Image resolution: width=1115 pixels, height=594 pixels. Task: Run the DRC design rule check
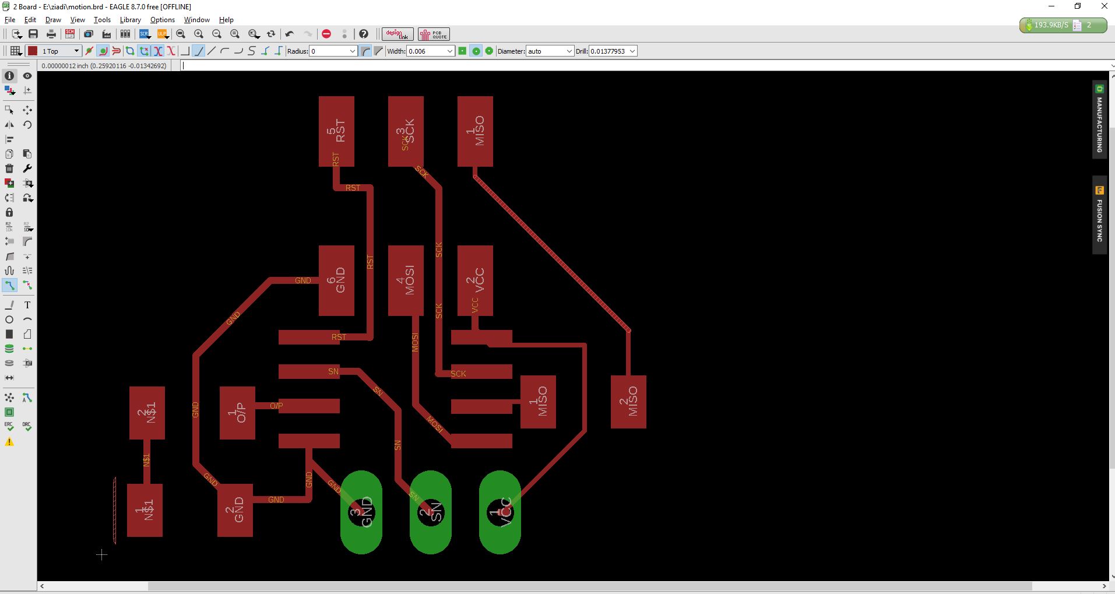pos(27,426)
